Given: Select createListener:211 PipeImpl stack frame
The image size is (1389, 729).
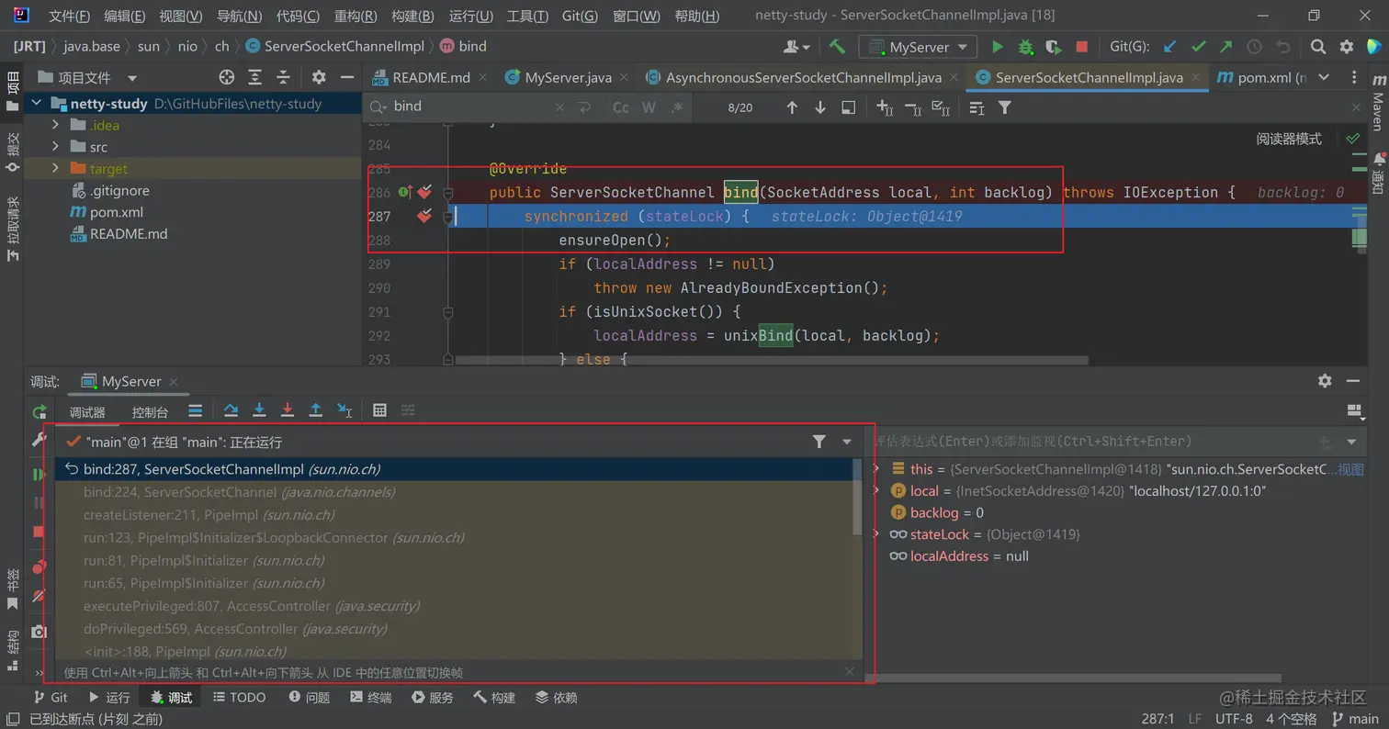Looking at the screenshot, I should point(209,515).
